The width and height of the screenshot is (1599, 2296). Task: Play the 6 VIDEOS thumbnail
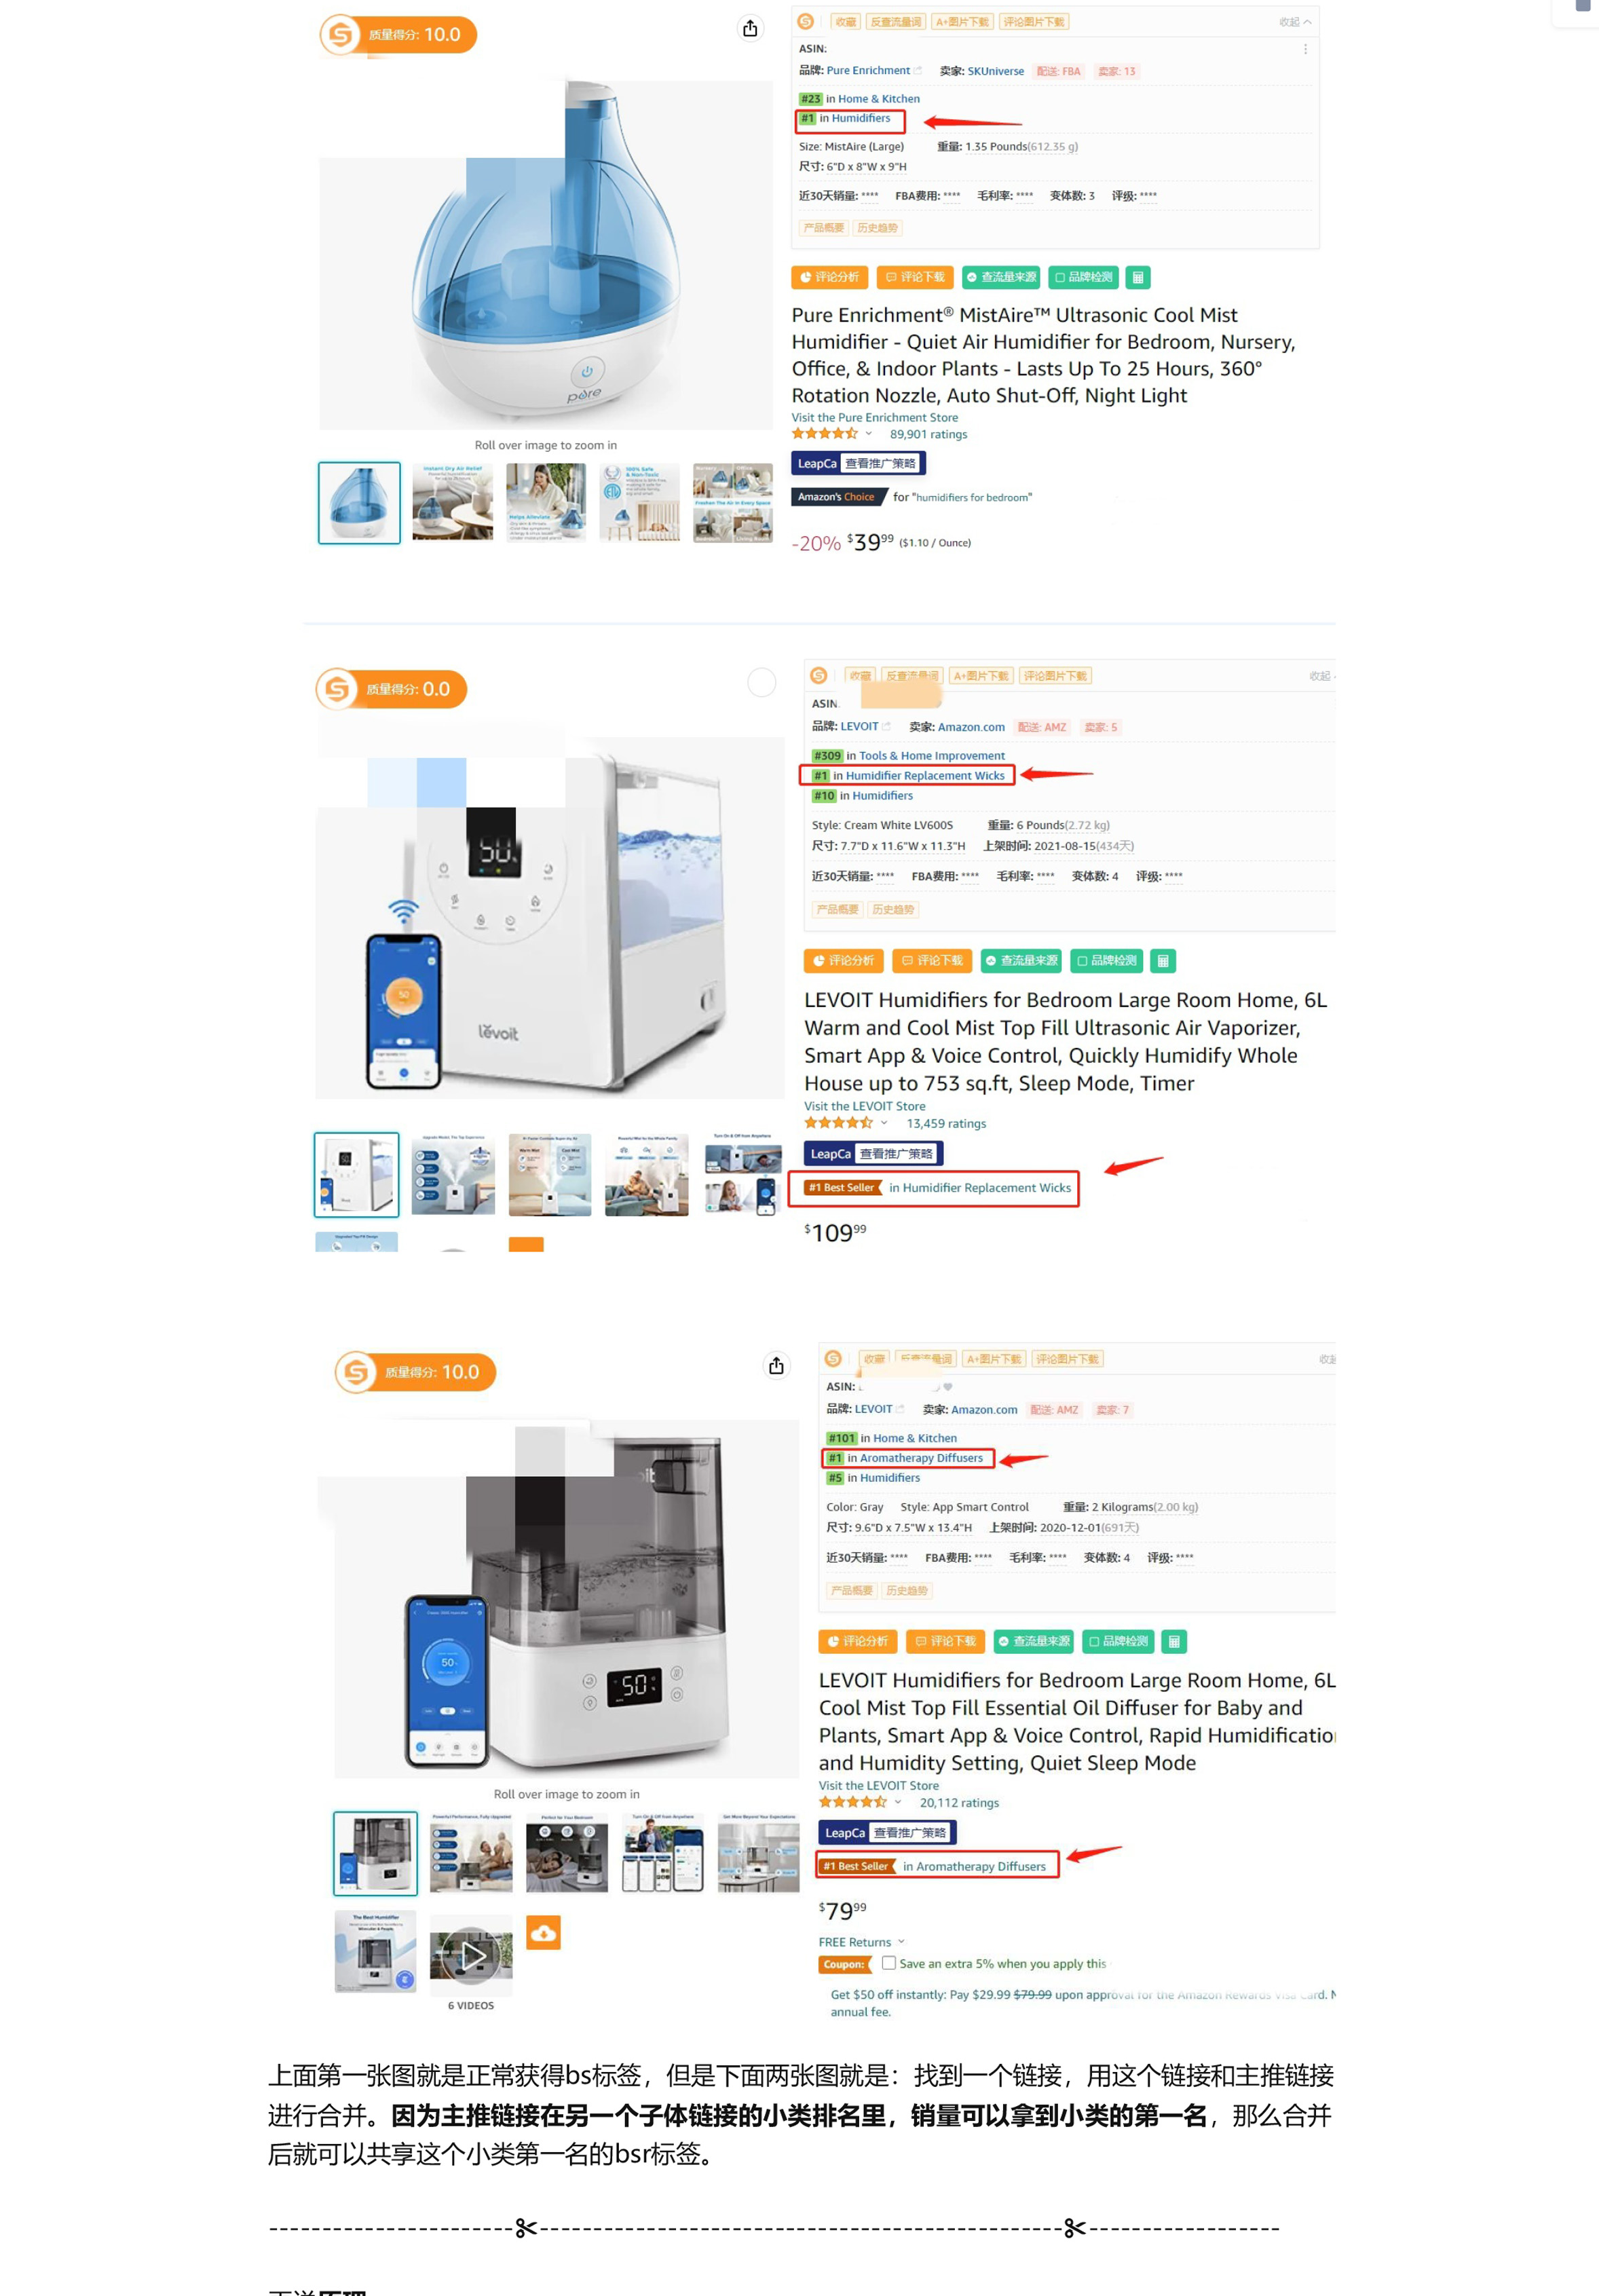(x=471, y=1956)
